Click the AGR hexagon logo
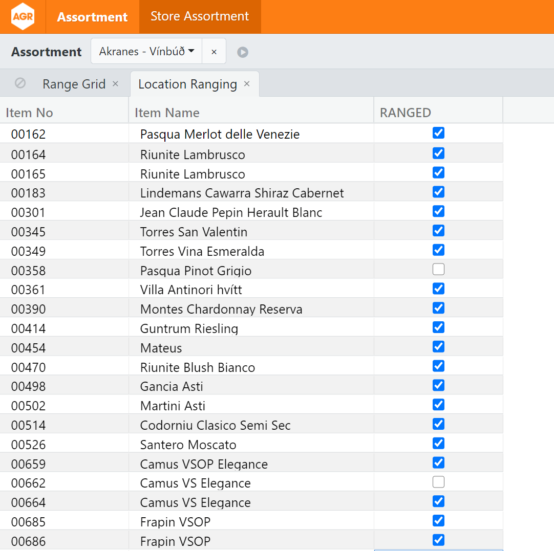 [23, 16]
